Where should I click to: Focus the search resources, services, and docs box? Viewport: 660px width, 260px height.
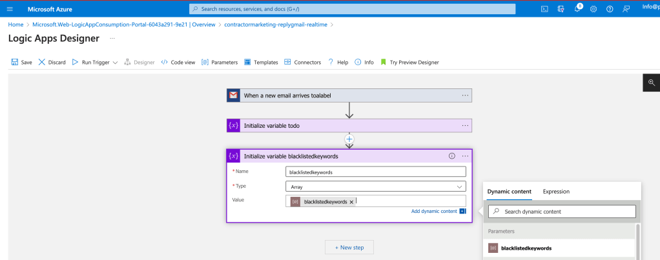353,9
